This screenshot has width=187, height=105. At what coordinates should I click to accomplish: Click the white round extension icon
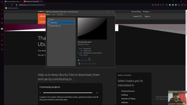pyautogui.click(x=170, y=5)
